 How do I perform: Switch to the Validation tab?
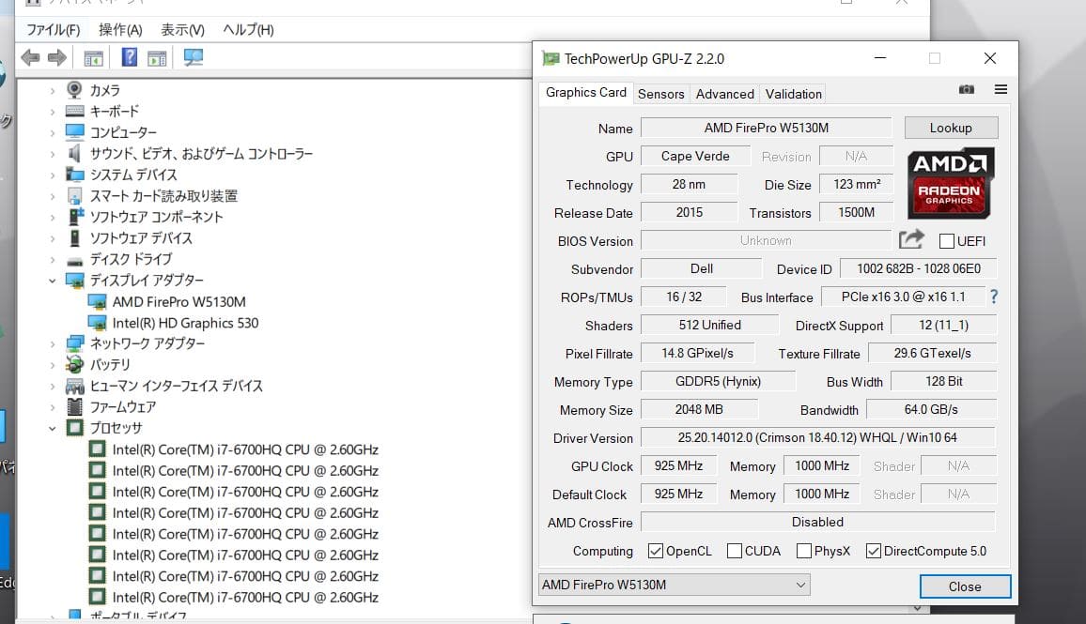pos(793,94)
